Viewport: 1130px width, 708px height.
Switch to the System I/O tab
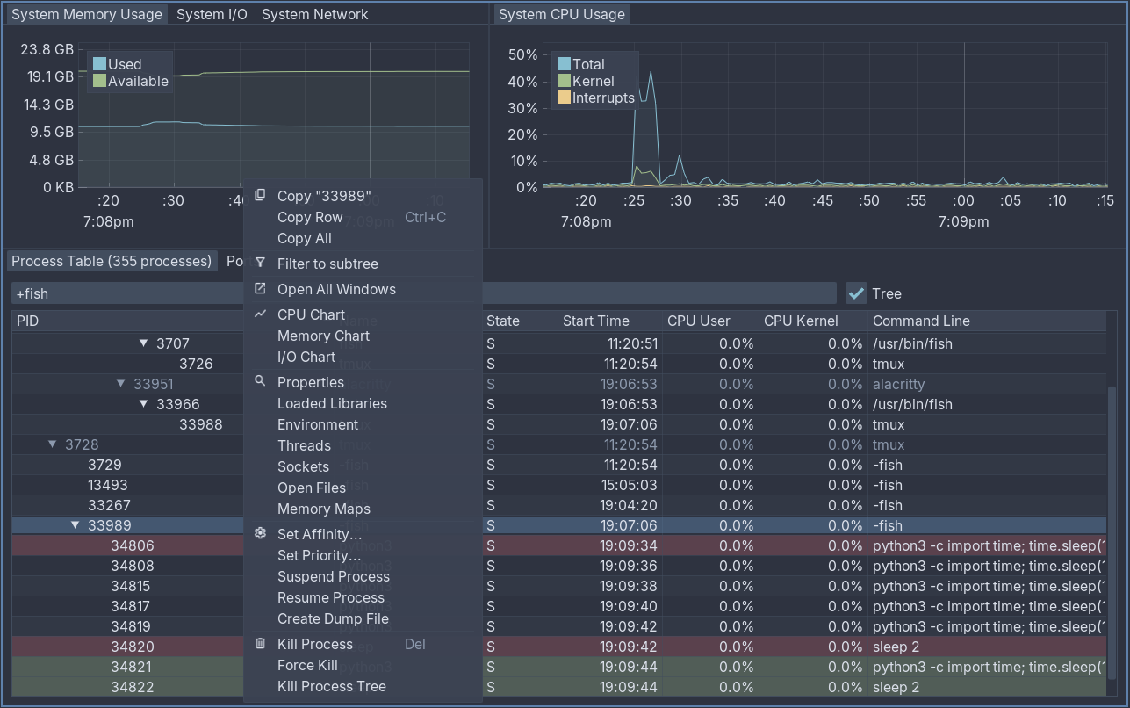pyautogui.click(x=212, y=14)
